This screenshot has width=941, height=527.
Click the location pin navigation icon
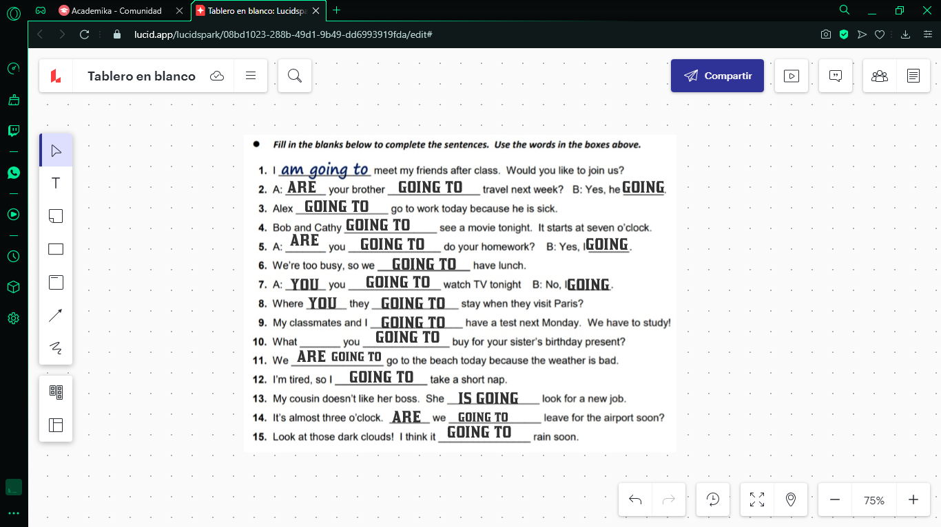click(791, 500)
